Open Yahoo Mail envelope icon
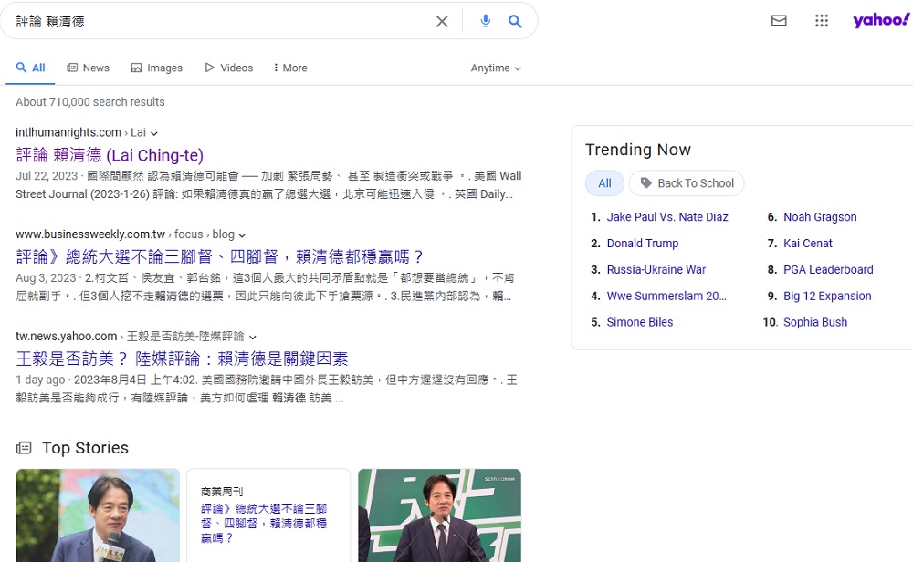This screenshot has width=913, height=562. 779,20
